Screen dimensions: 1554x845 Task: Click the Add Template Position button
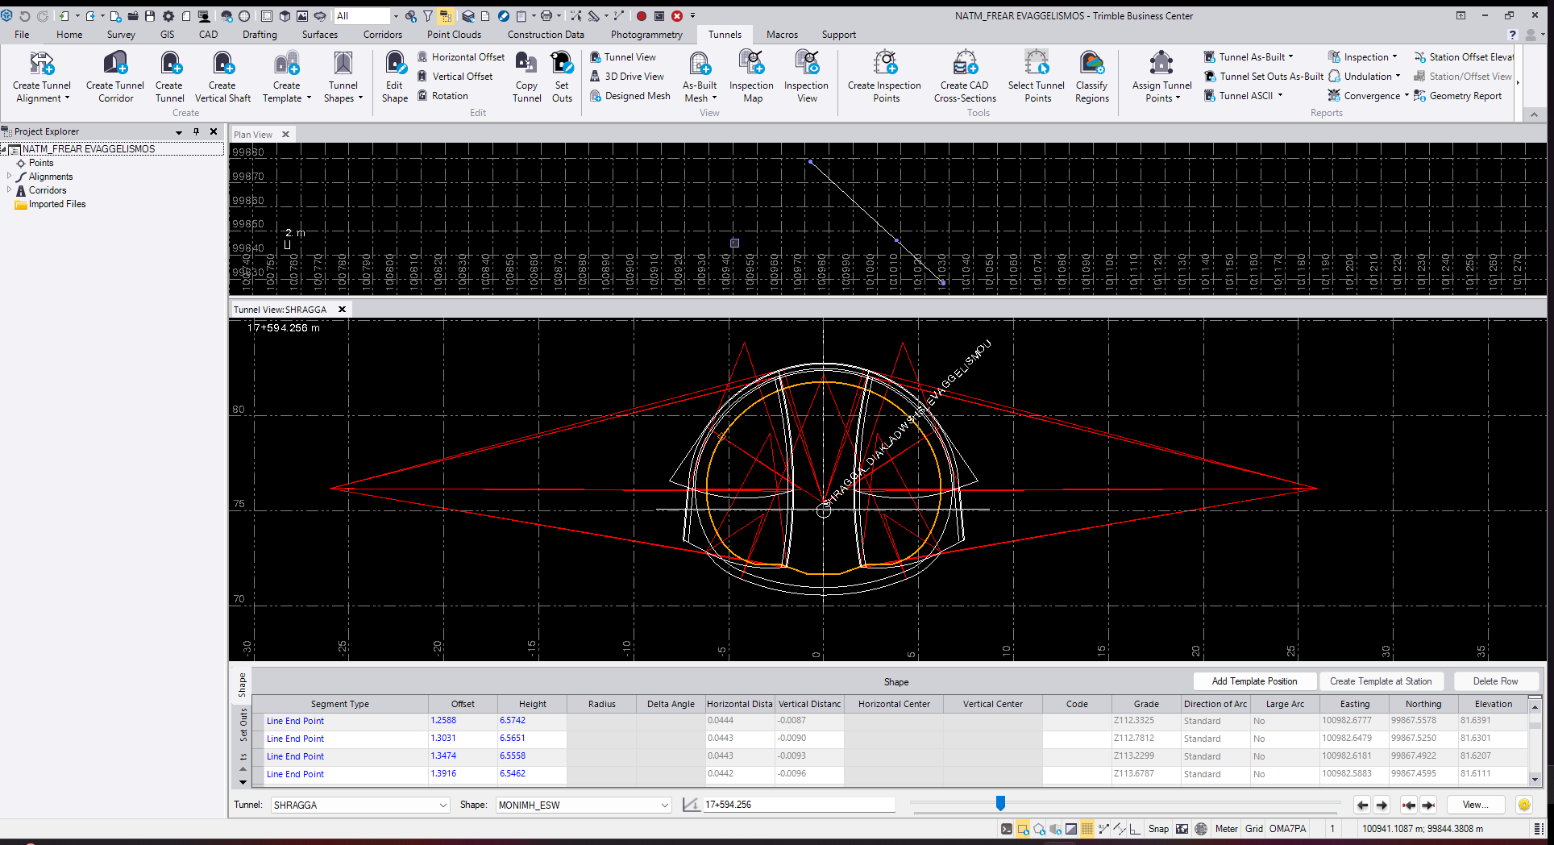(x=1254, y=681)
